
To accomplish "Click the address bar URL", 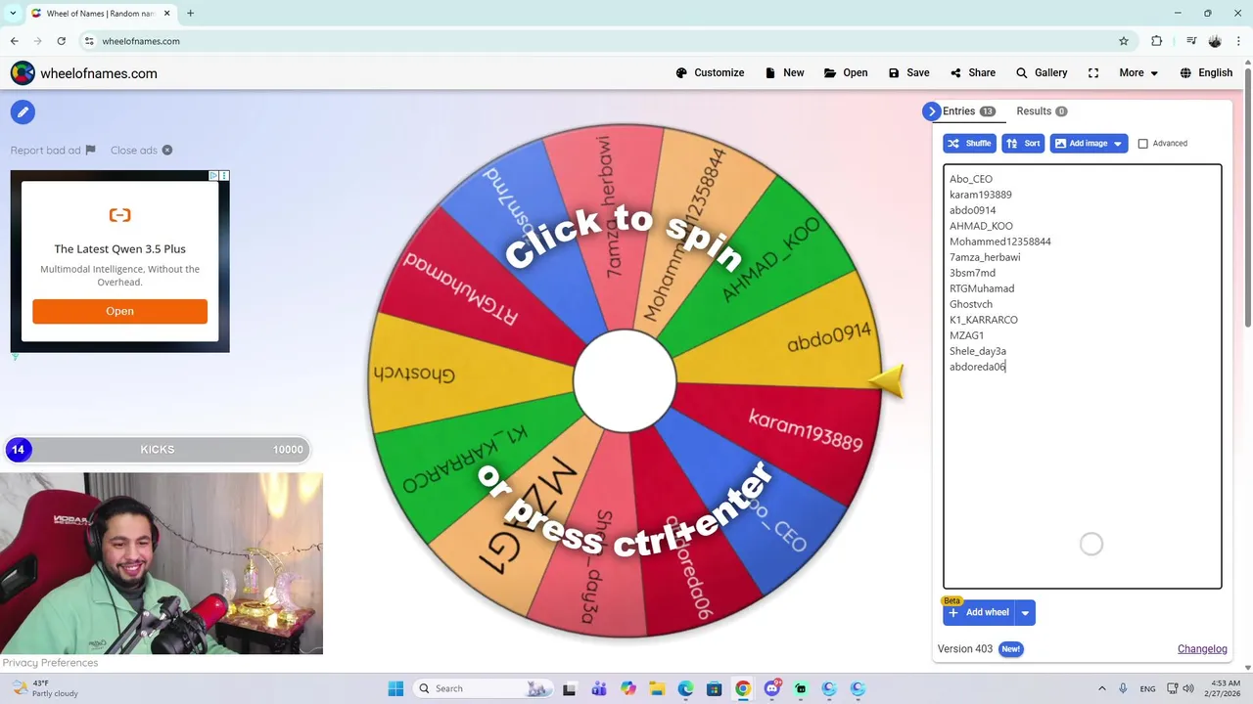I will (141, 41).
